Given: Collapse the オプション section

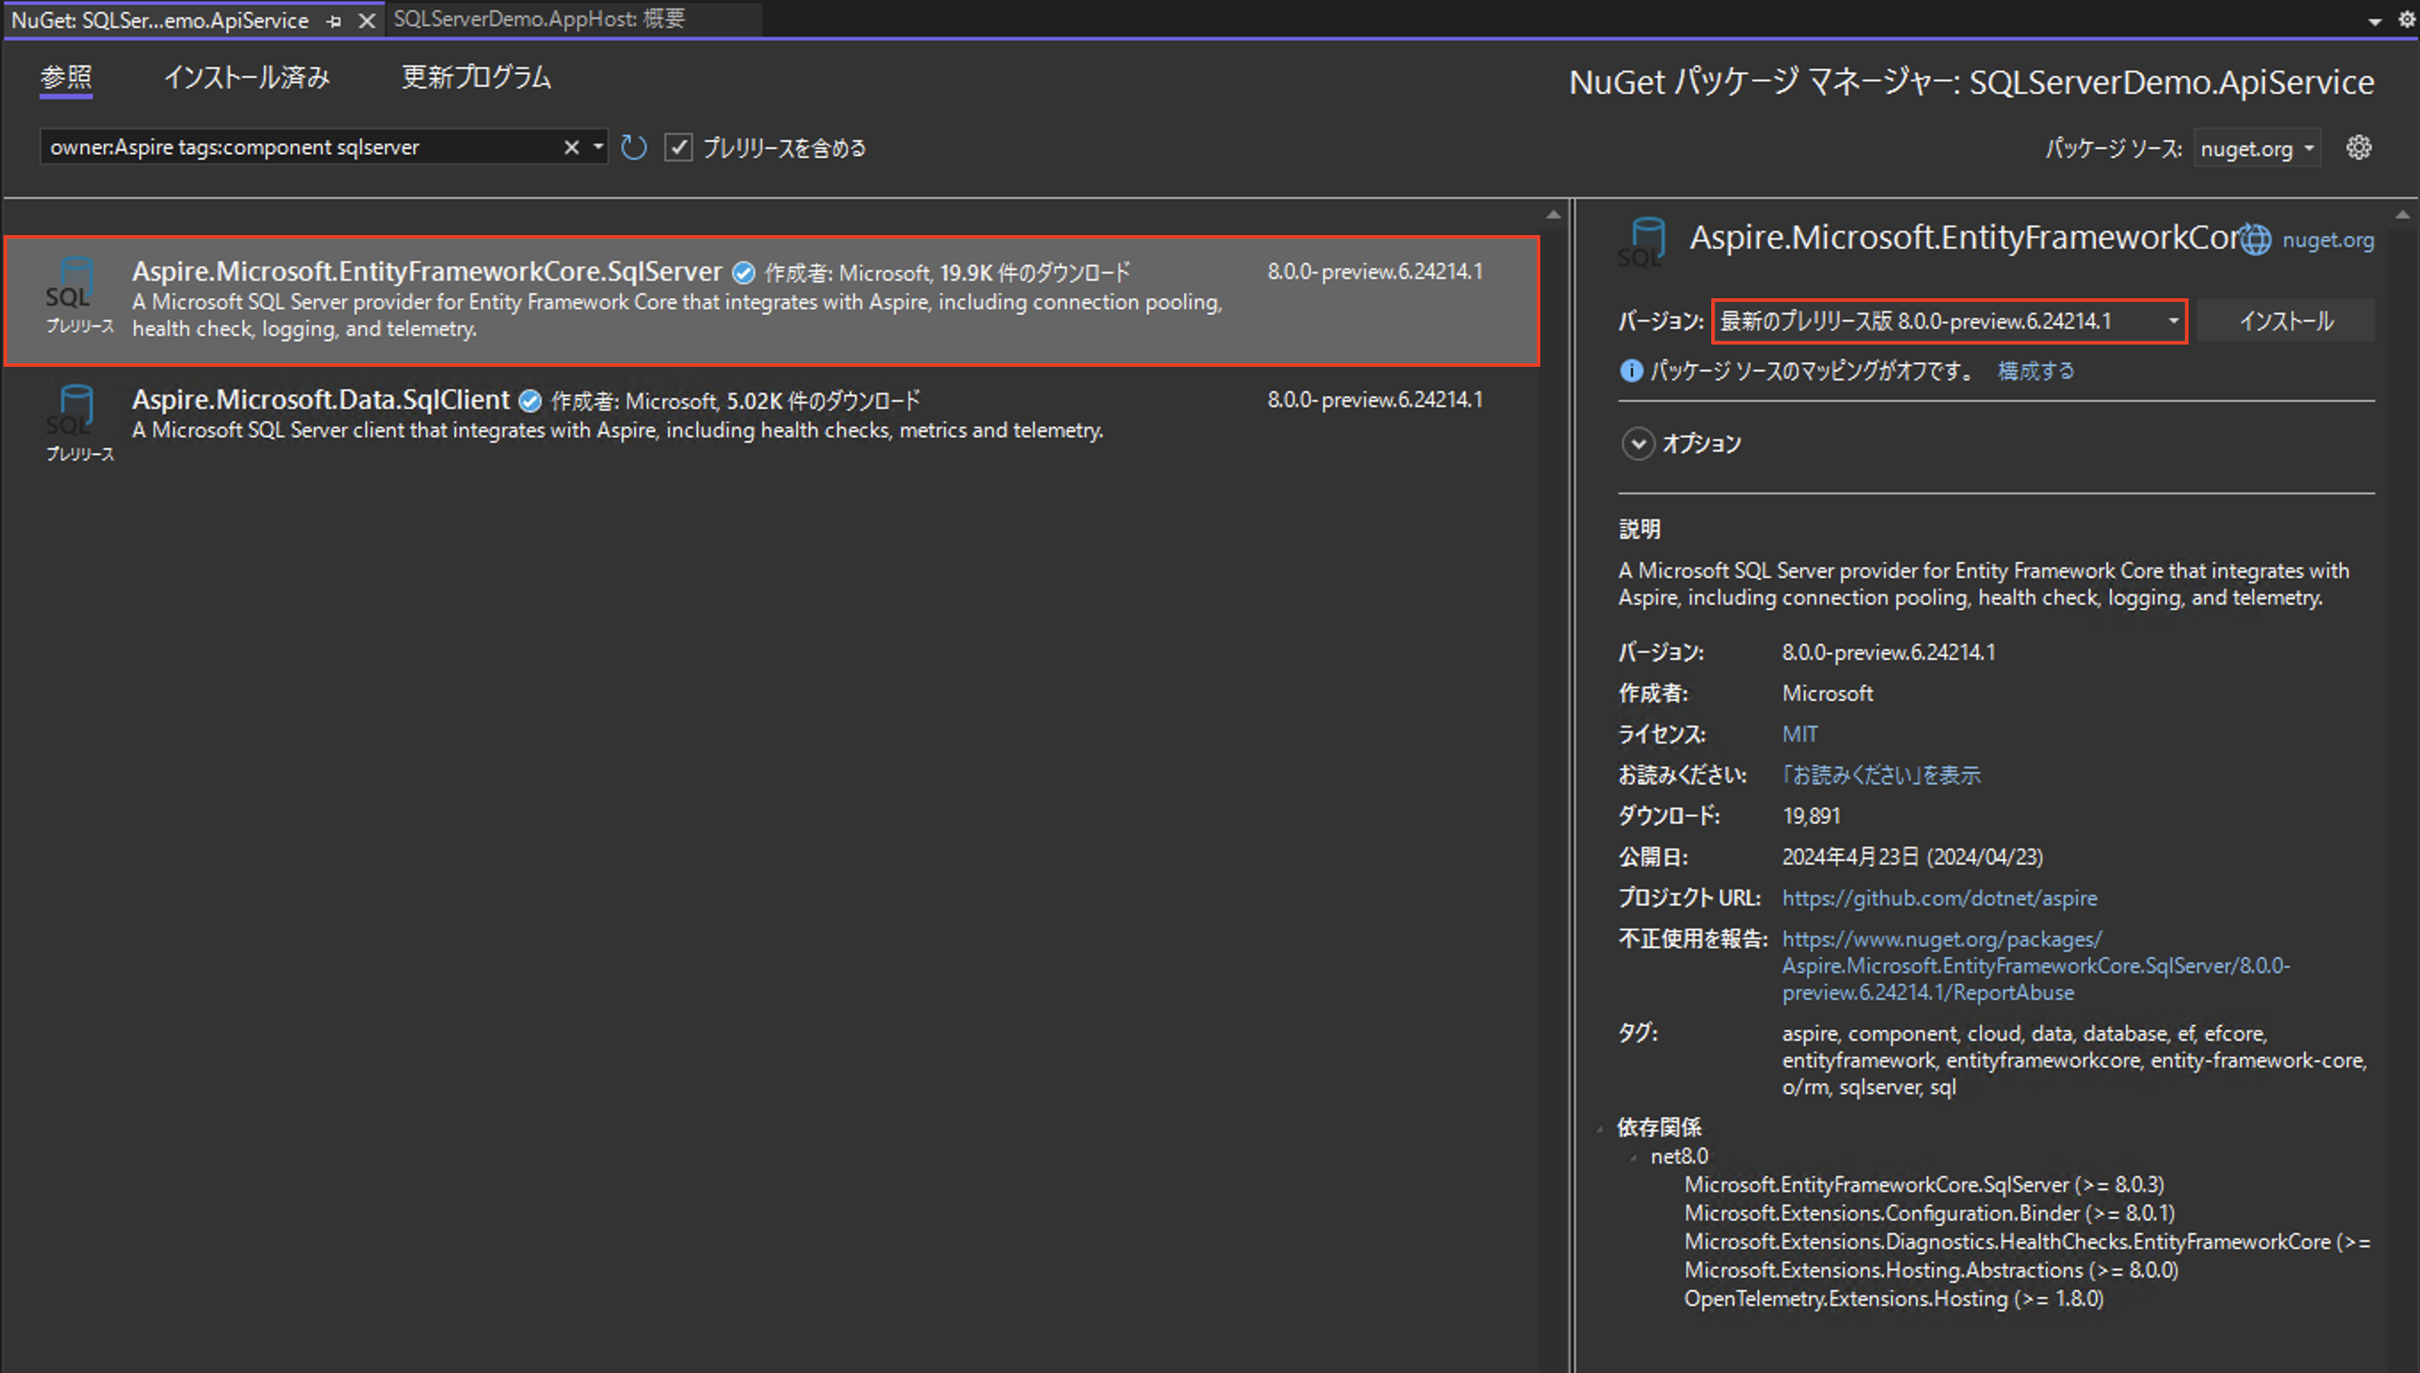Looking at the screenshot, I should 1638,443.
